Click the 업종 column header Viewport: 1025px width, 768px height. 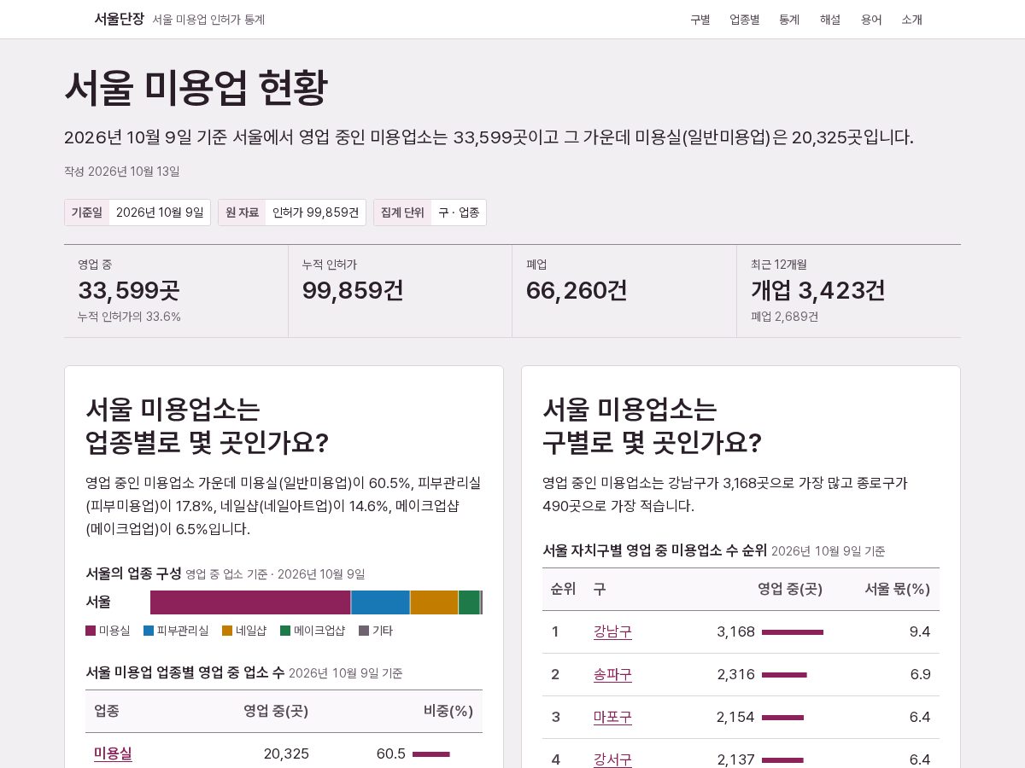click(x=107, y=711)
